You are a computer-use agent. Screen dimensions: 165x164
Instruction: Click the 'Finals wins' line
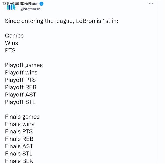pyautogui.click(x=20, y=124)
